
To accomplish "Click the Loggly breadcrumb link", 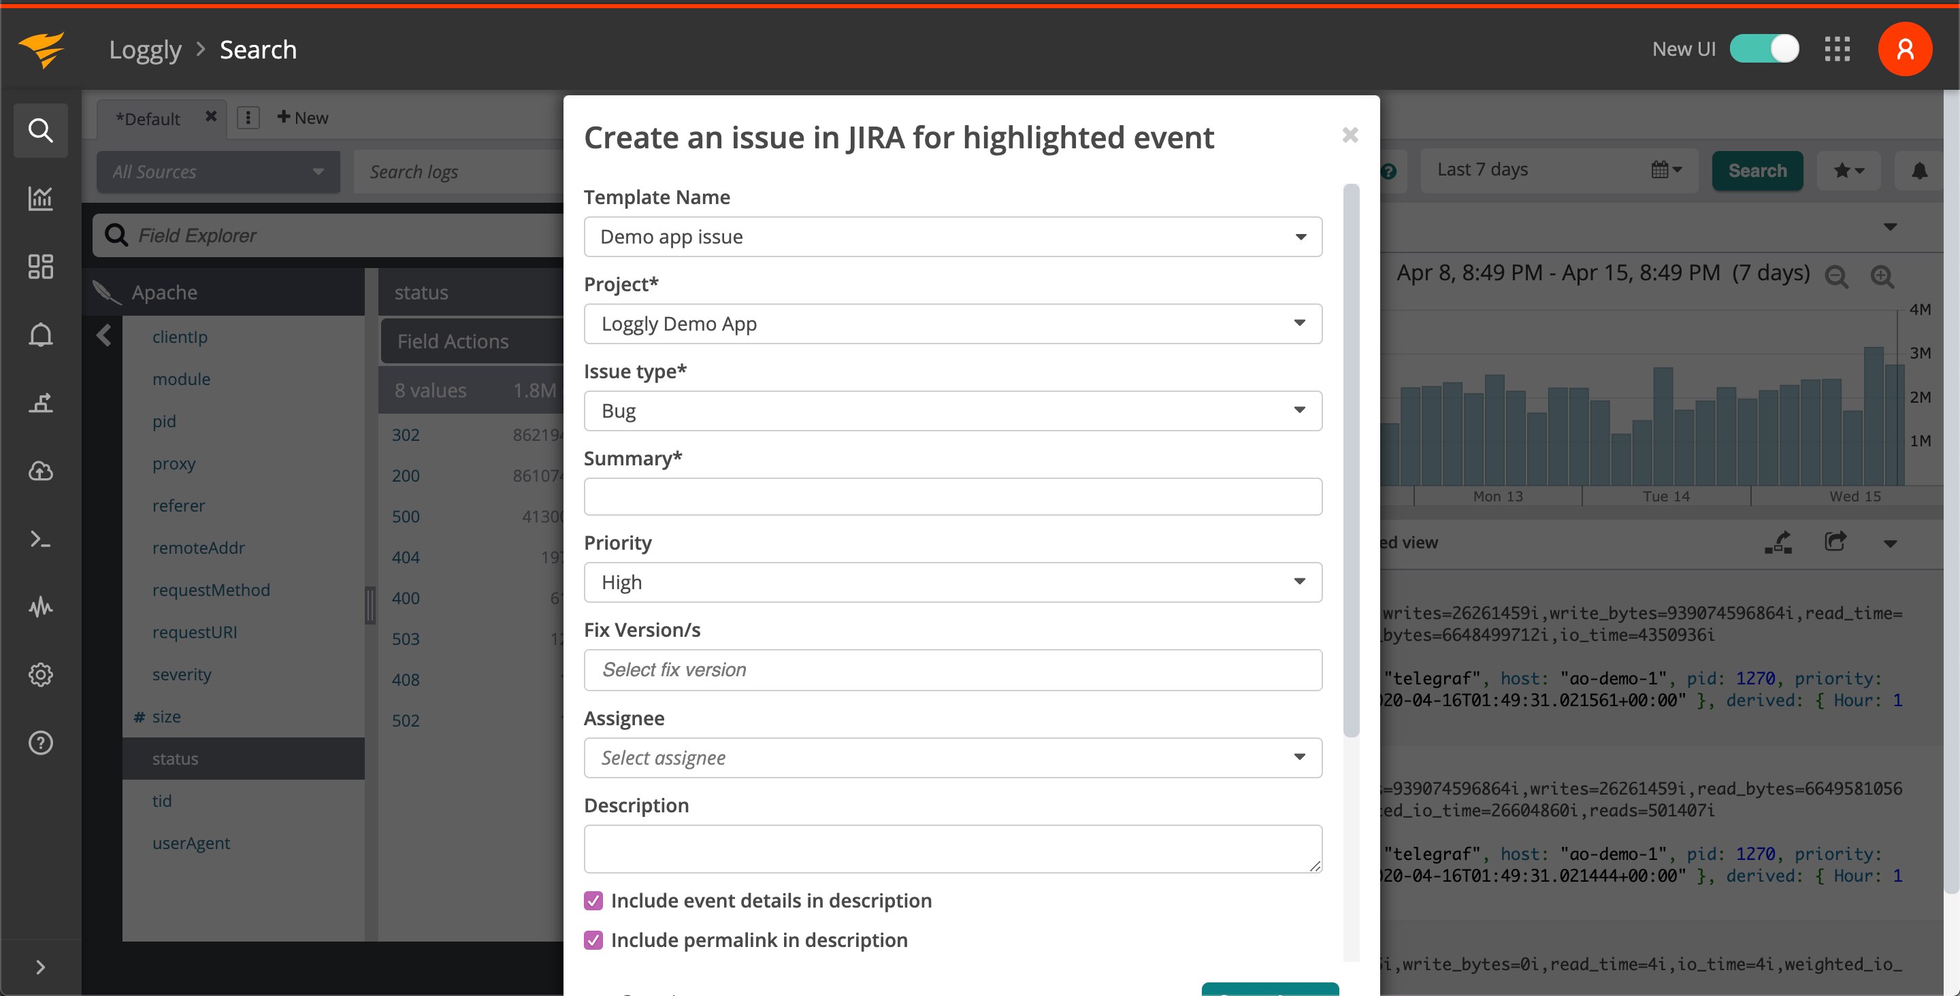I will [x=146, y=49].
